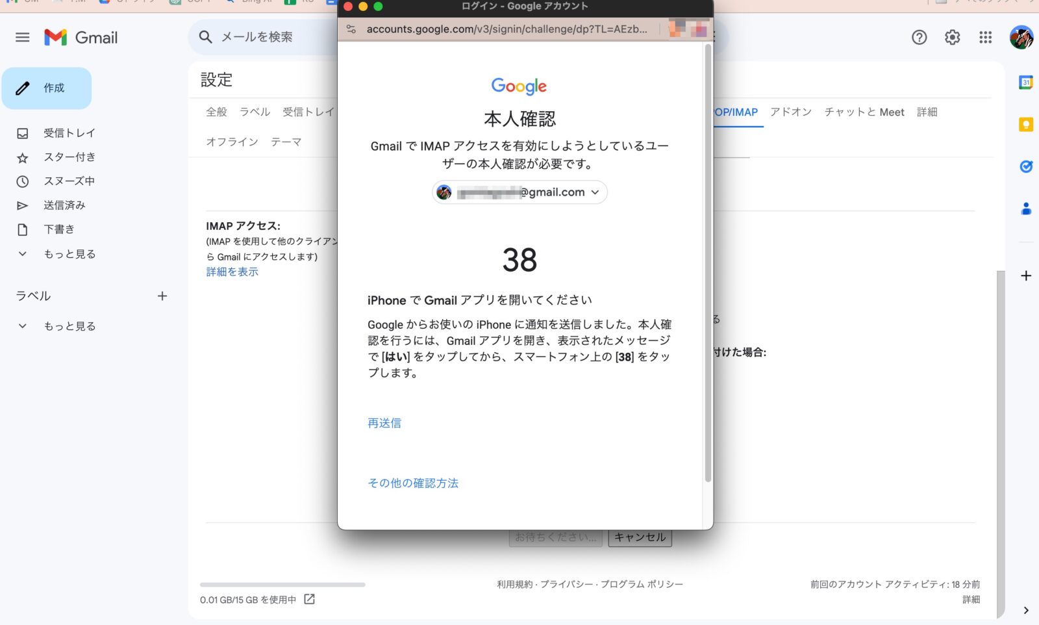Switch to the 受信トレイ settings tab
This screenshot has width=1039, height=625.
tap(308, 112)
